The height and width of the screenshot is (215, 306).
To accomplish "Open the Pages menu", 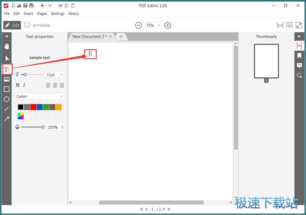I will (42, 13).
